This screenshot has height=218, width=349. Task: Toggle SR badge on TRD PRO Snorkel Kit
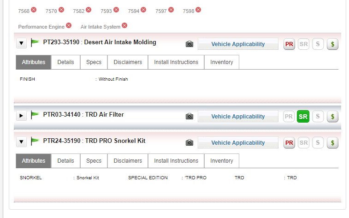pos(304,142)
